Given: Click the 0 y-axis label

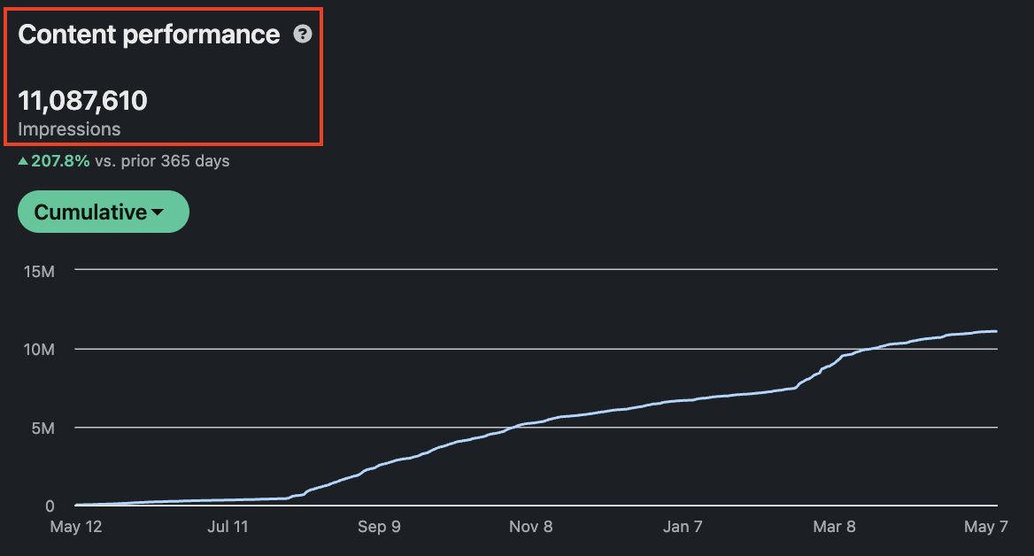Looking at the screenshot, I should [50, 506].
